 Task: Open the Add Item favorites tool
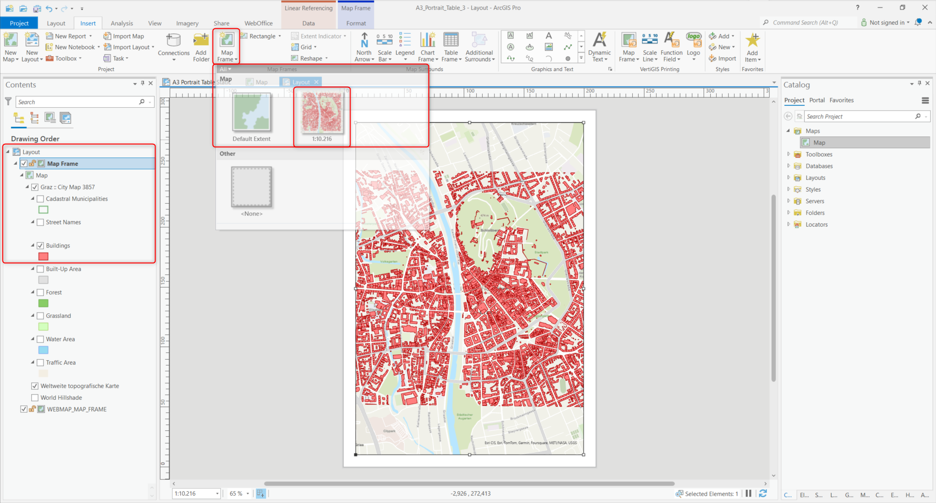[752, 46]
